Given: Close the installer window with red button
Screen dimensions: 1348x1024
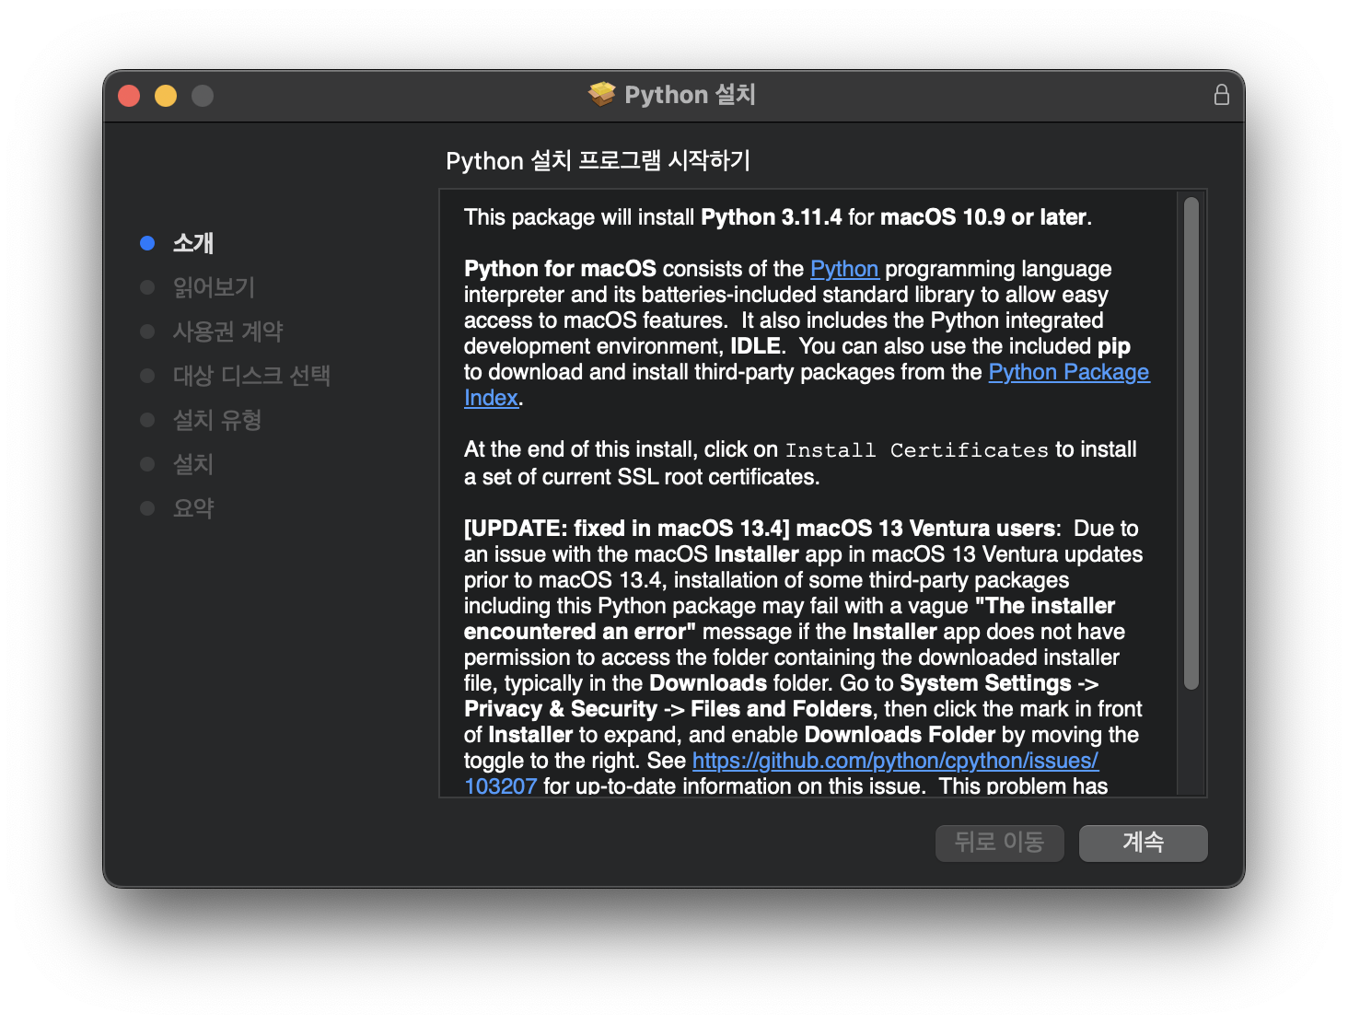Looking at the screenshot, I should pos(129,96).
